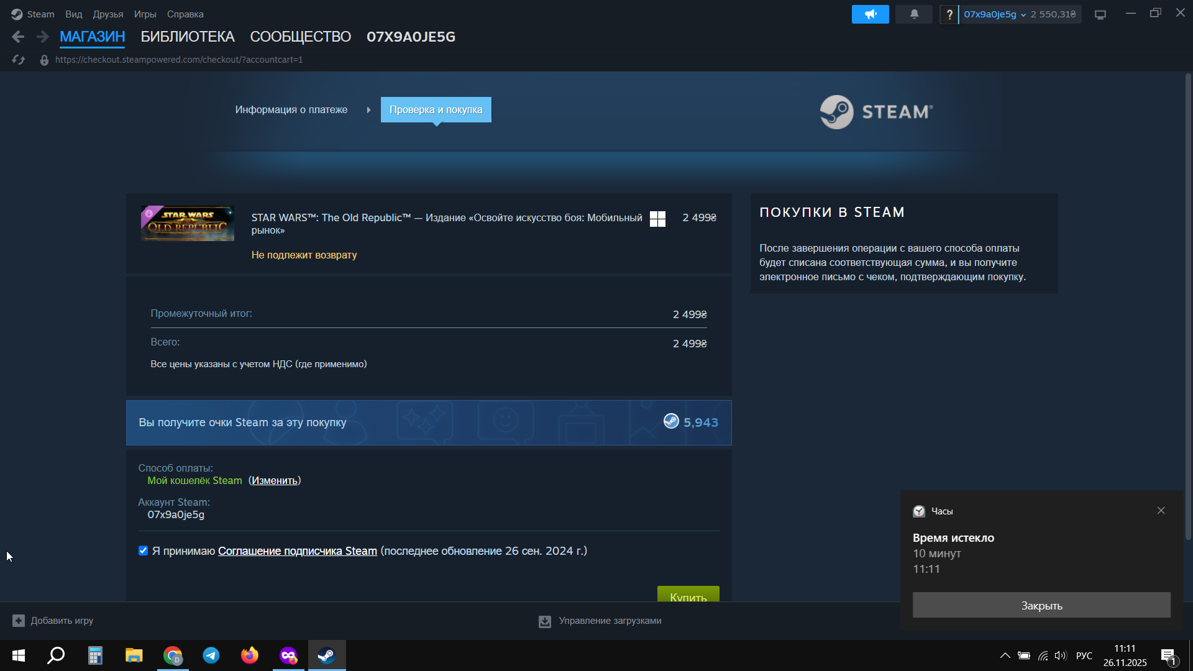This screenshot has height=671, width=1193.
Task: Reload page with the refresh icon
Action: click(x=19, y=60)
